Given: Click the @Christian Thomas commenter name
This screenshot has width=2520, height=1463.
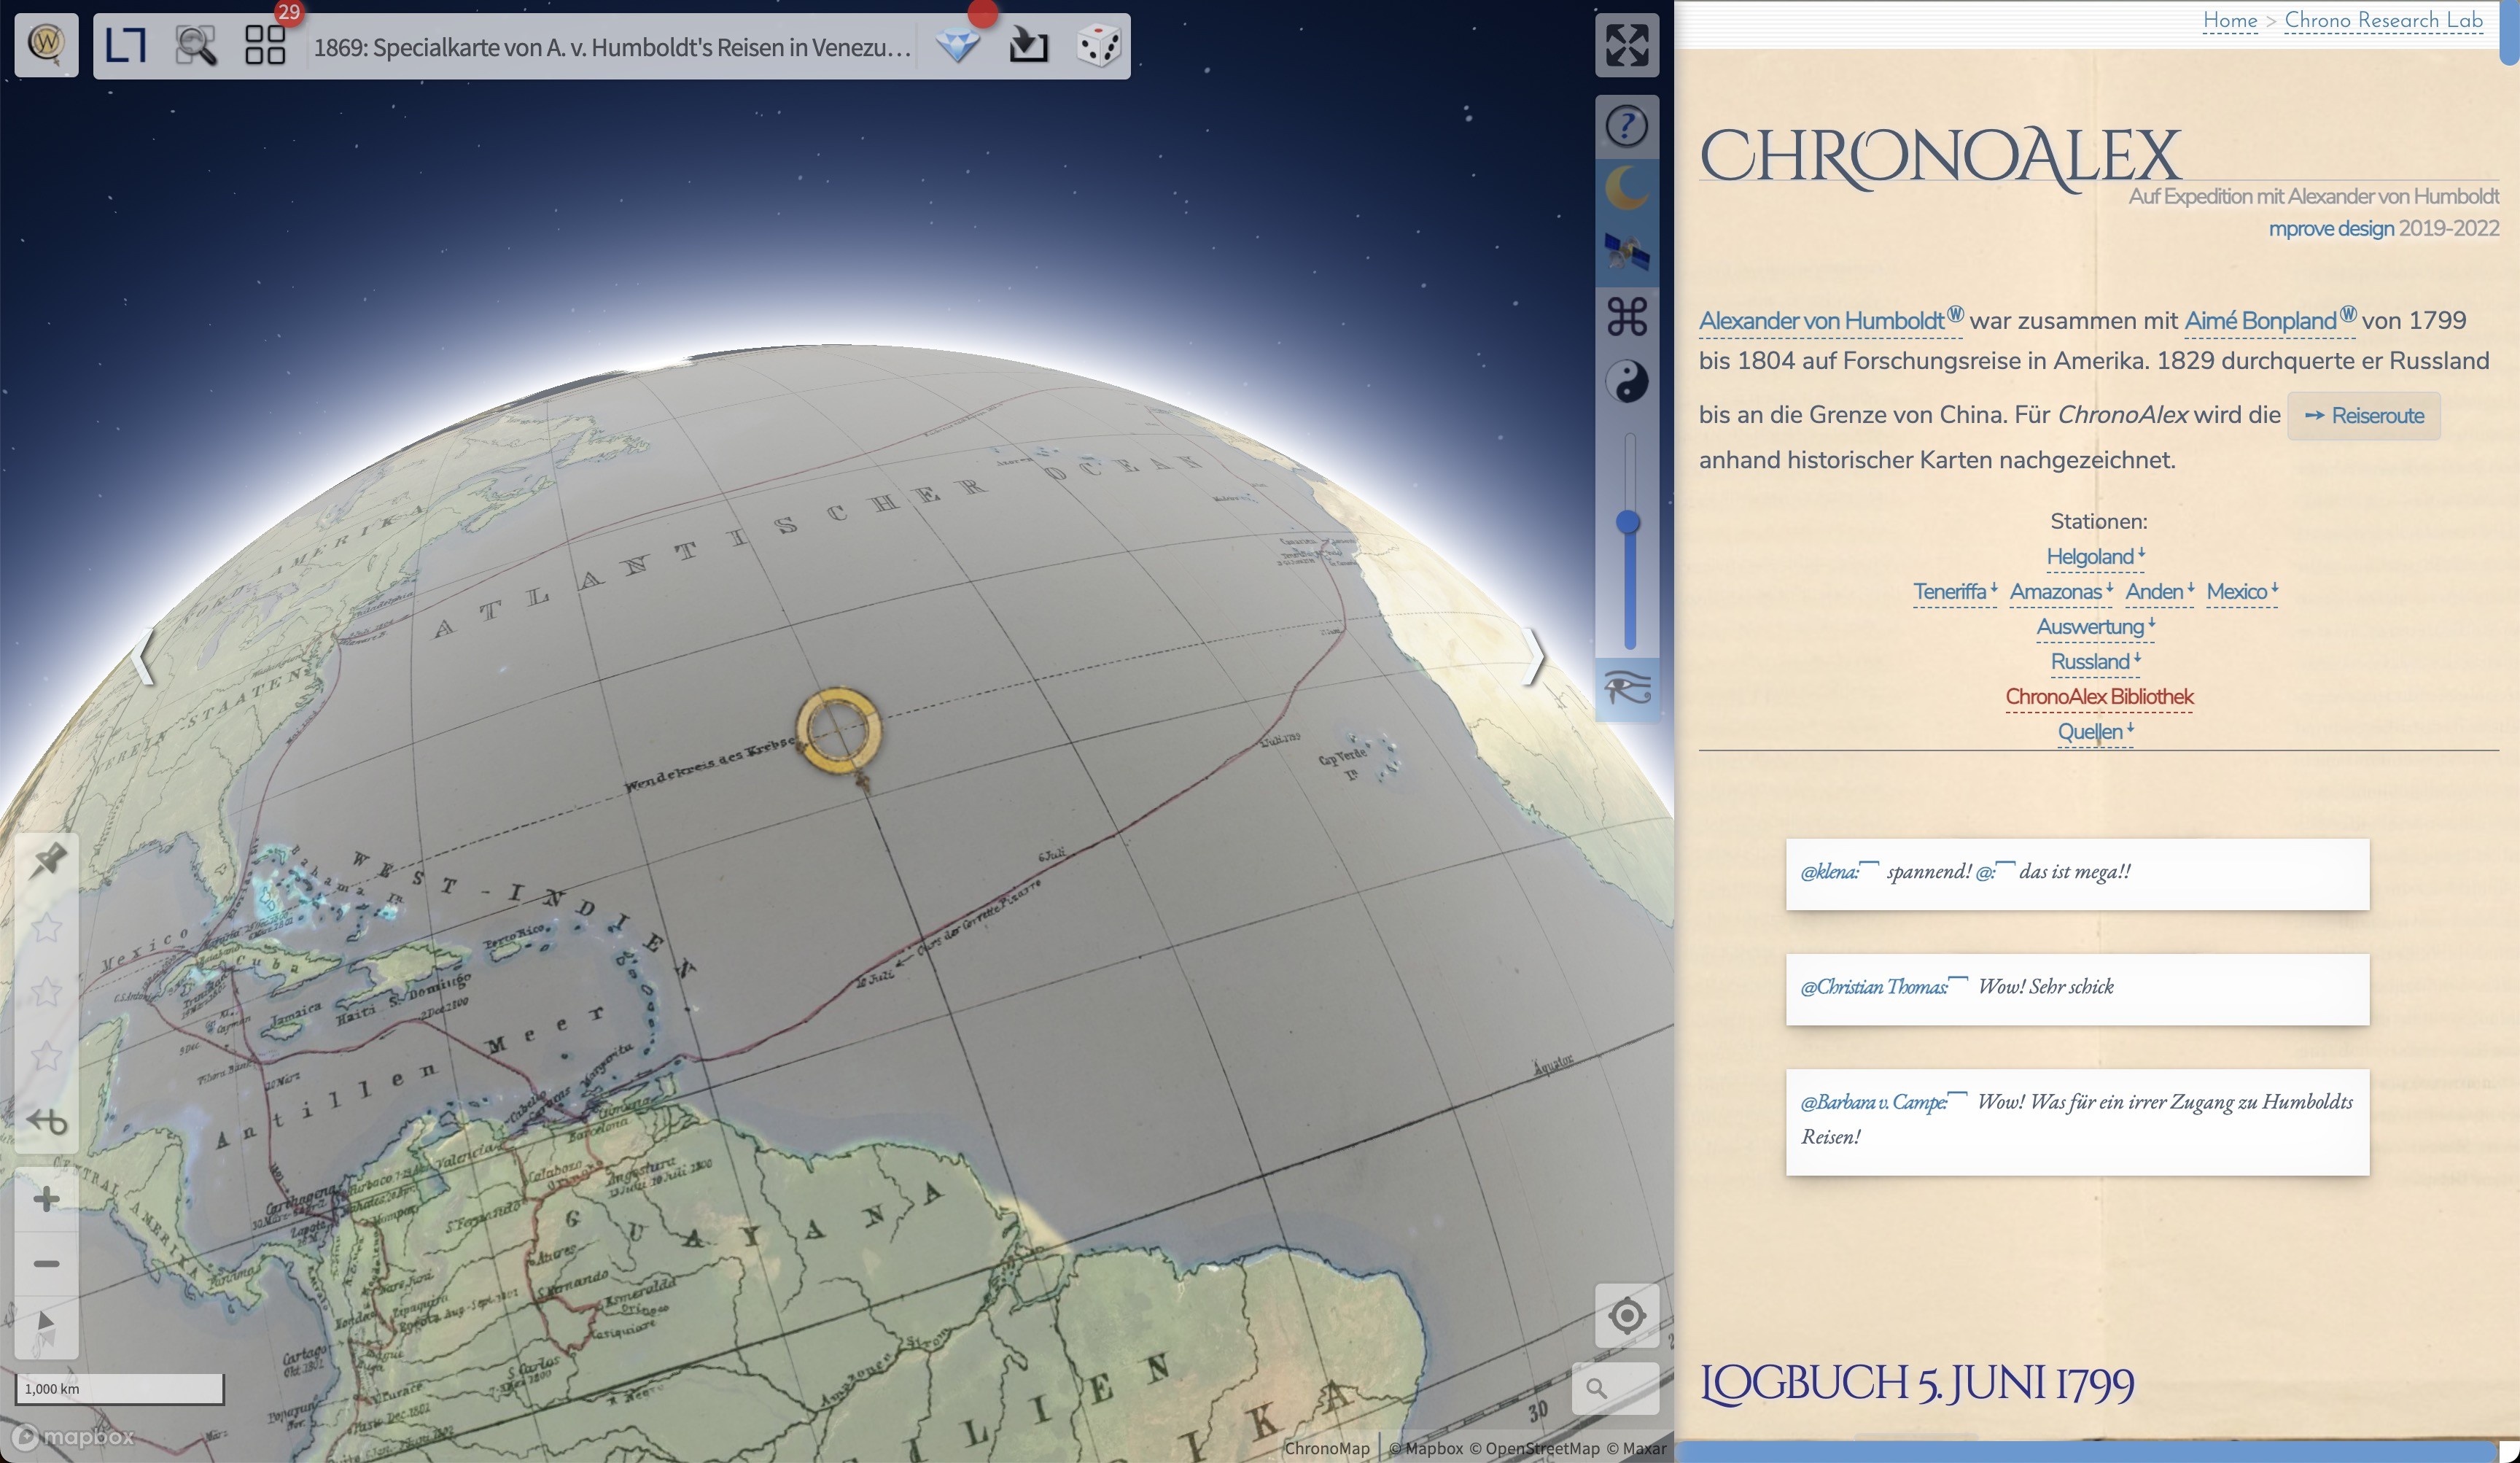Looking at the screenshot, I should coord(1874,986).
